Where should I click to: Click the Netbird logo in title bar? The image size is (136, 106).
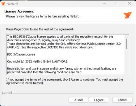pyautogui.click(x=3, y=4)
